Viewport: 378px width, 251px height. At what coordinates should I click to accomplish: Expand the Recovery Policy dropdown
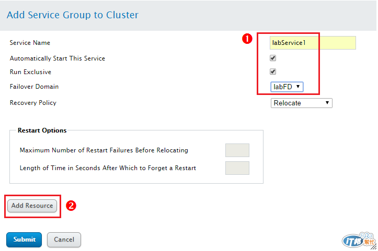coord(302,103)
